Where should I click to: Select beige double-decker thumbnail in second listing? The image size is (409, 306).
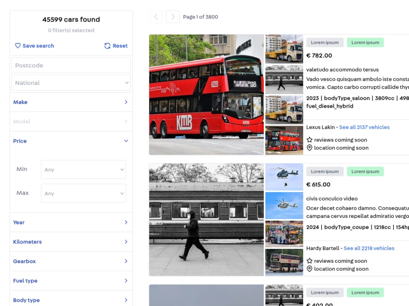(x=284, y=262)
